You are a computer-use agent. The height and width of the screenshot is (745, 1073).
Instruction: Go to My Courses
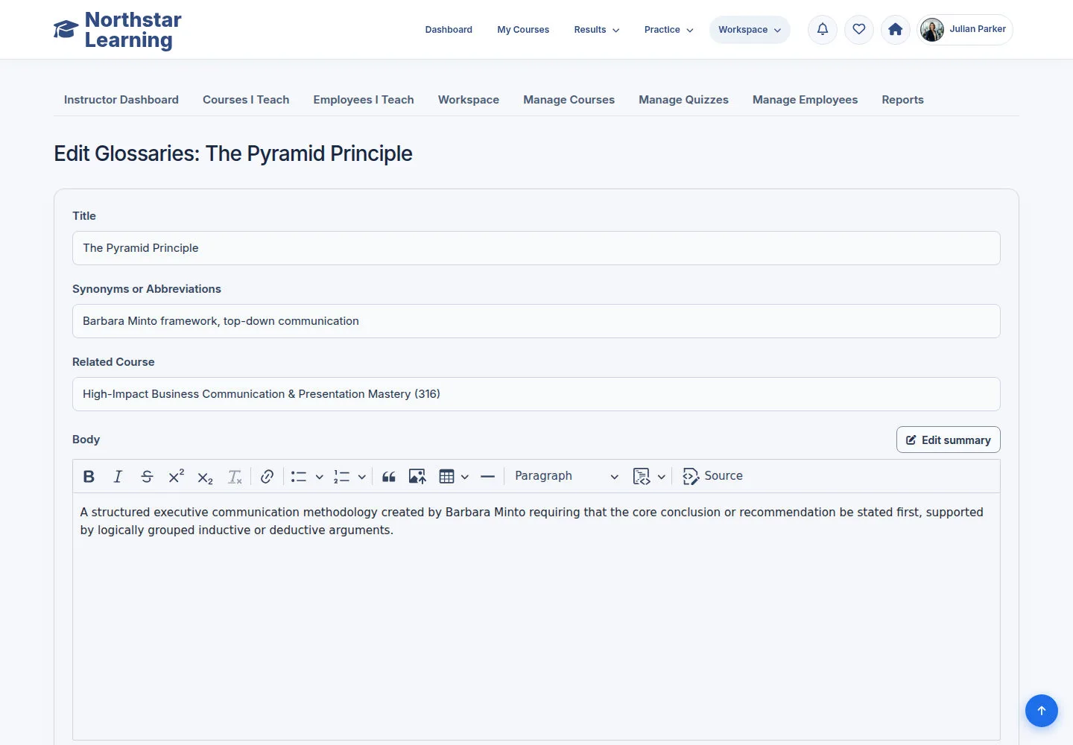click(523, 30)
